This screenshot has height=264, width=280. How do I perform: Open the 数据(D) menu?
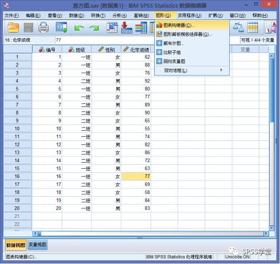pyautogui.click(x=77, y=16)
